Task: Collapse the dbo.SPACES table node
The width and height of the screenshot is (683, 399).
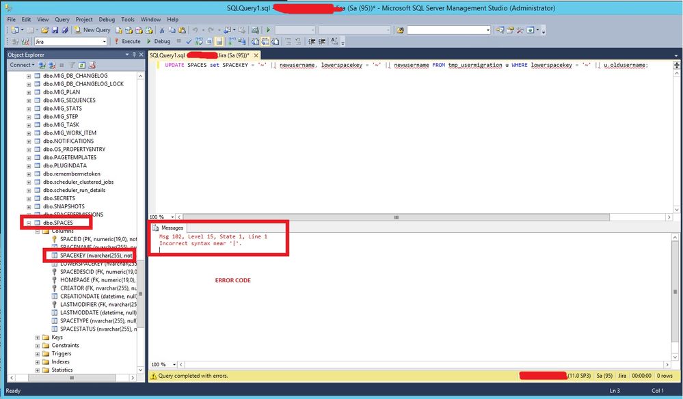Action: [x=29, y=223]
